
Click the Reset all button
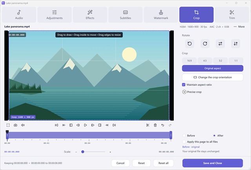164,163
